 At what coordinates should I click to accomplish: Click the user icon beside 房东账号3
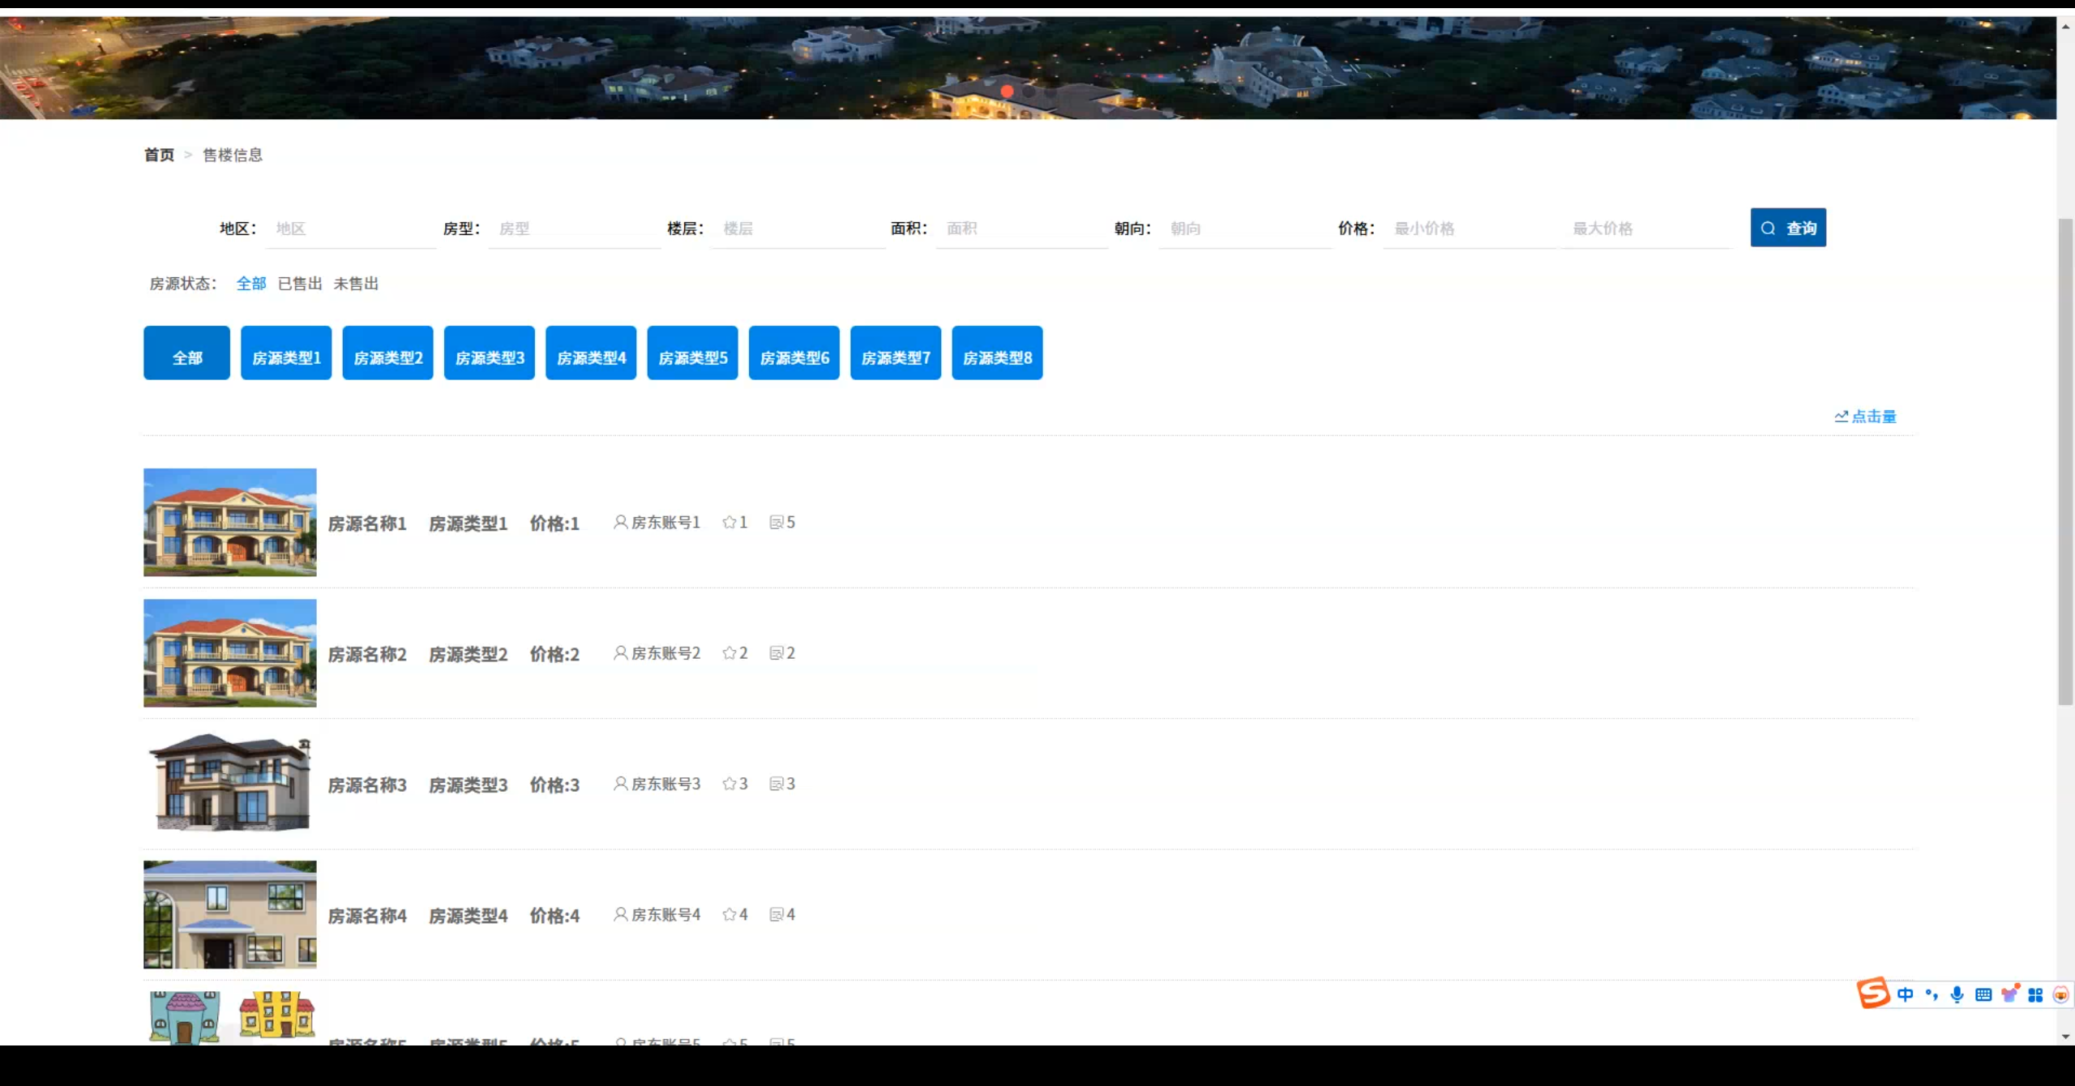point(620,784)
